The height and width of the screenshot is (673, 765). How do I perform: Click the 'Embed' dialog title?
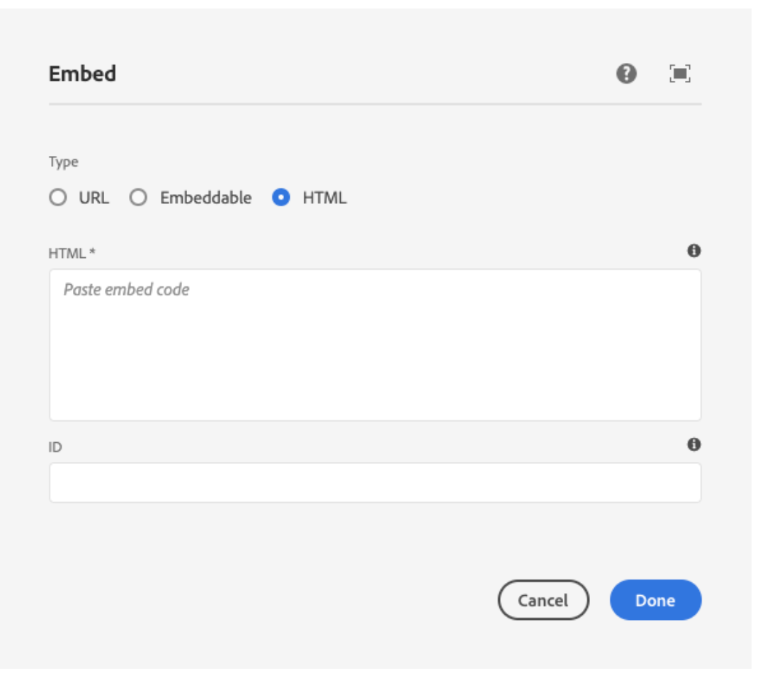82,74
